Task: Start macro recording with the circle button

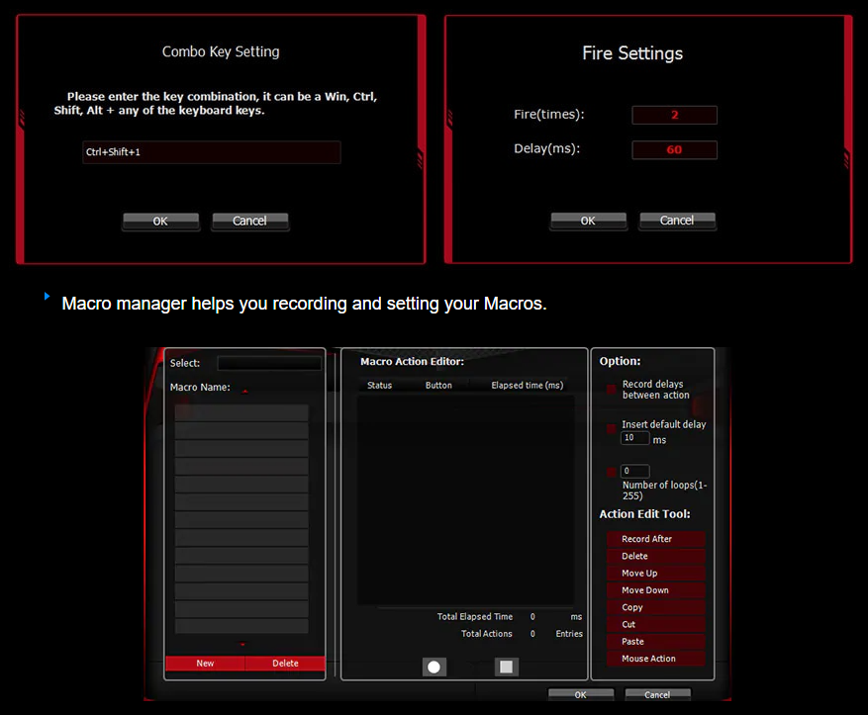Action: point(434,667)
